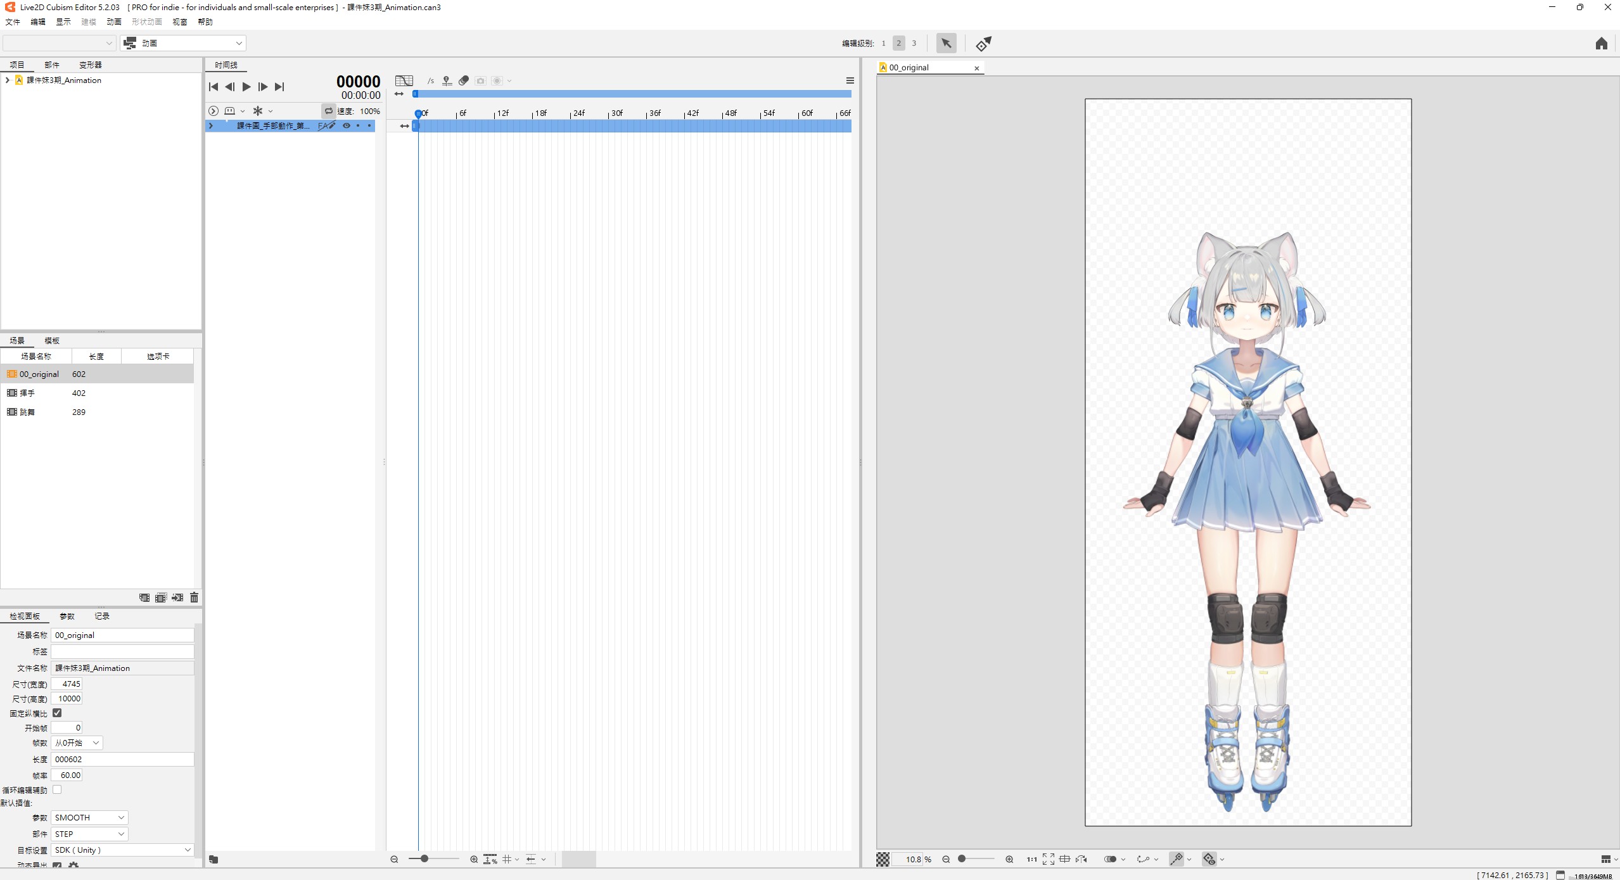This screenshot has width=1620, height=880.
Task: Delete scene with the trash icon
Action: coord(194,597)
